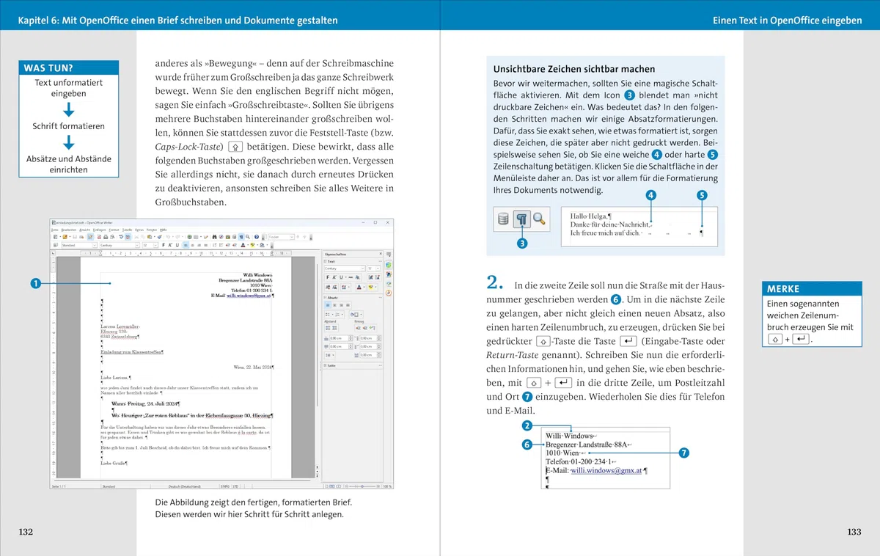The image size is (880, 556).
Task: Click the sidebar Gallery deck icon
Action: coord(389,284)
